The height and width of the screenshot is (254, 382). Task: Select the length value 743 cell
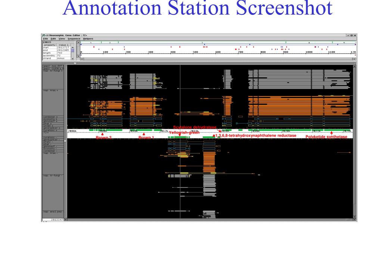coord(63,53)
